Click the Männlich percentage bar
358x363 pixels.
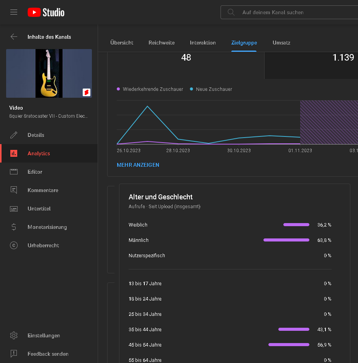pos(286,240)
